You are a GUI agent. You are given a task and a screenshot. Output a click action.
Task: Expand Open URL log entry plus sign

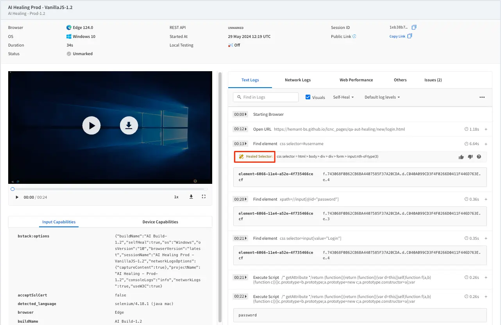coord(486,129)
